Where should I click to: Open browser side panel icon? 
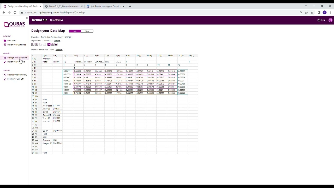[319, 13]
